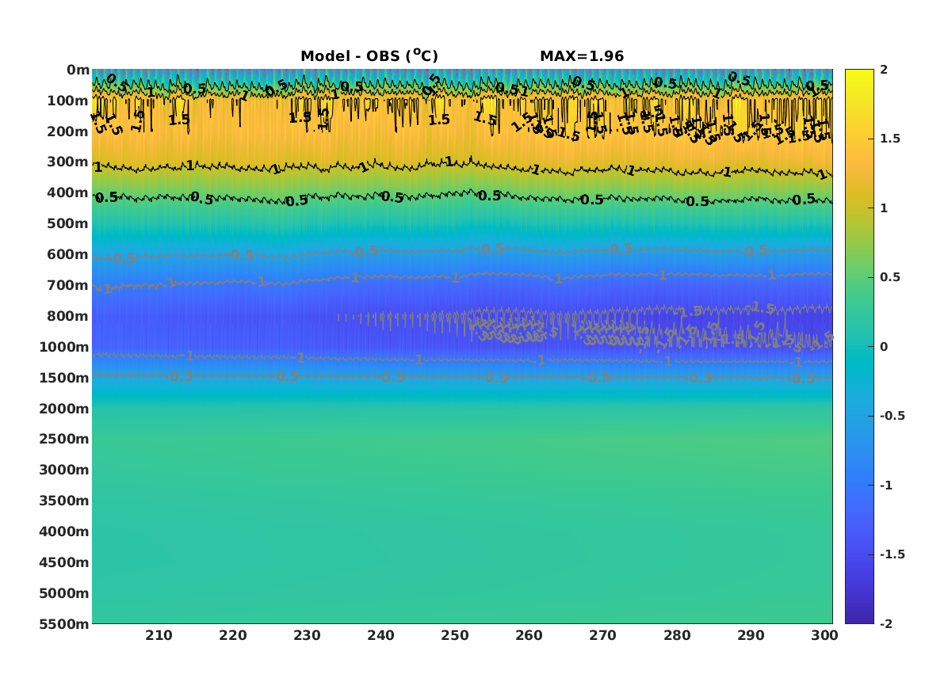The height and width of the screenshot is (693, 925).
Task: Click the '280' x-axis tick label
Action: (677, 635)
